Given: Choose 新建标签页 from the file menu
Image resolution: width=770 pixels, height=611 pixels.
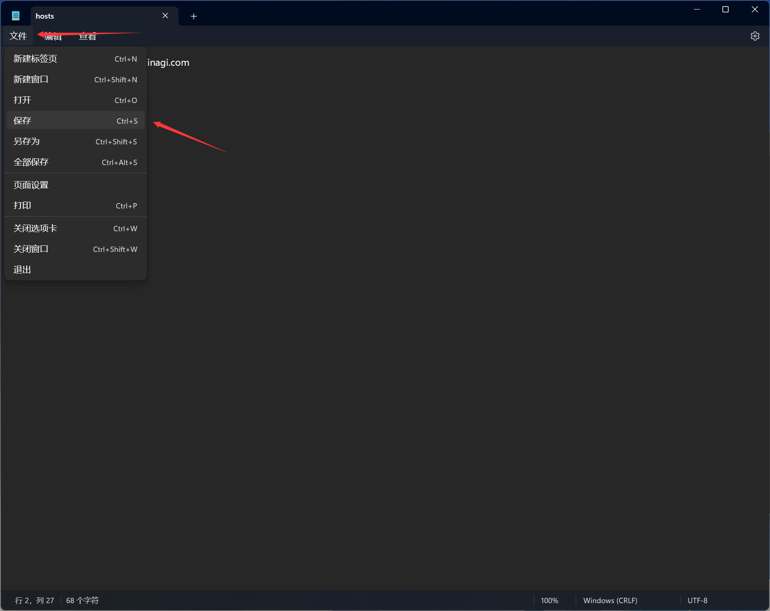Looking at the screenshot, I should [x=75, y=59].
